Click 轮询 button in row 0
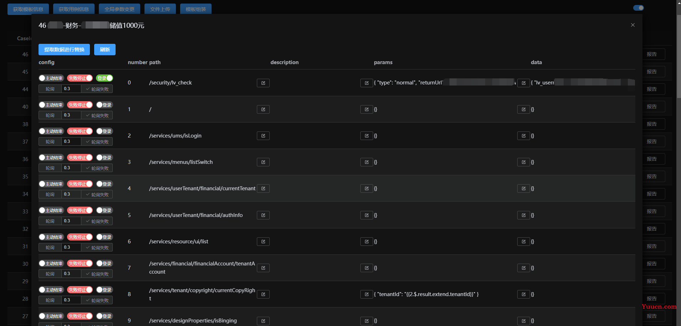The height and width of the screenshot is (326, 681). click(x=50, y=89)
